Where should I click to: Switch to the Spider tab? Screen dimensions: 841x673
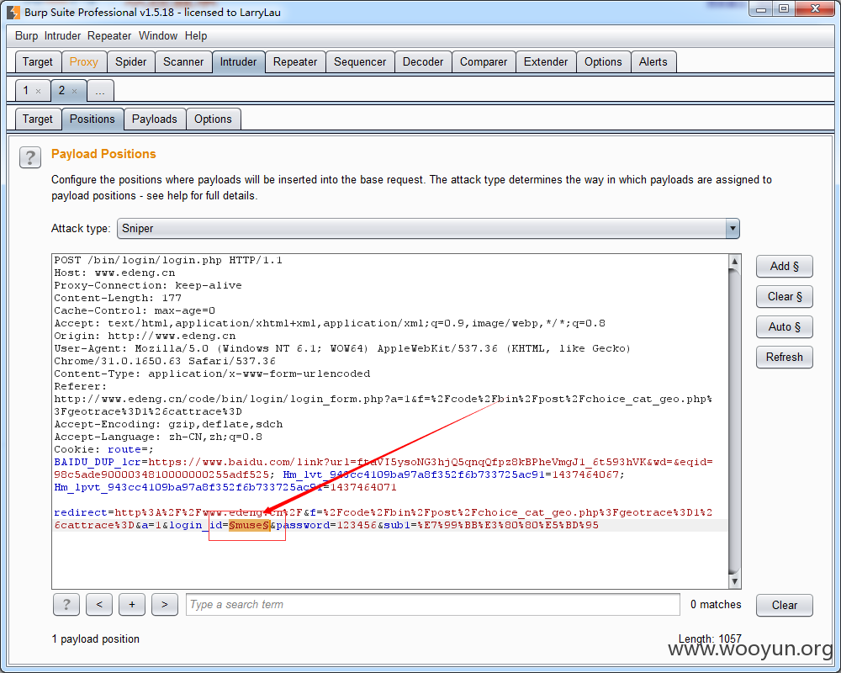coord(131,61)
